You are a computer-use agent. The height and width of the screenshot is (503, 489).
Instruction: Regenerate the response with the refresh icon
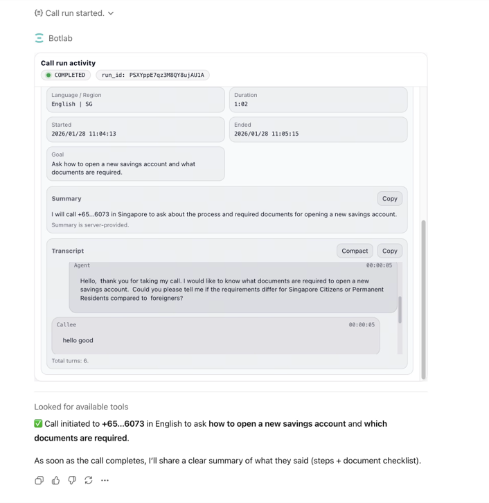(89, 480)
